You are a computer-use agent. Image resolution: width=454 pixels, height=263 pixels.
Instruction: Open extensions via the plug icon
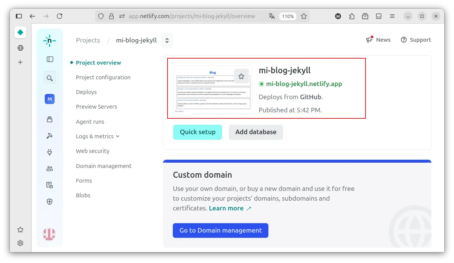tap(50, 152)
